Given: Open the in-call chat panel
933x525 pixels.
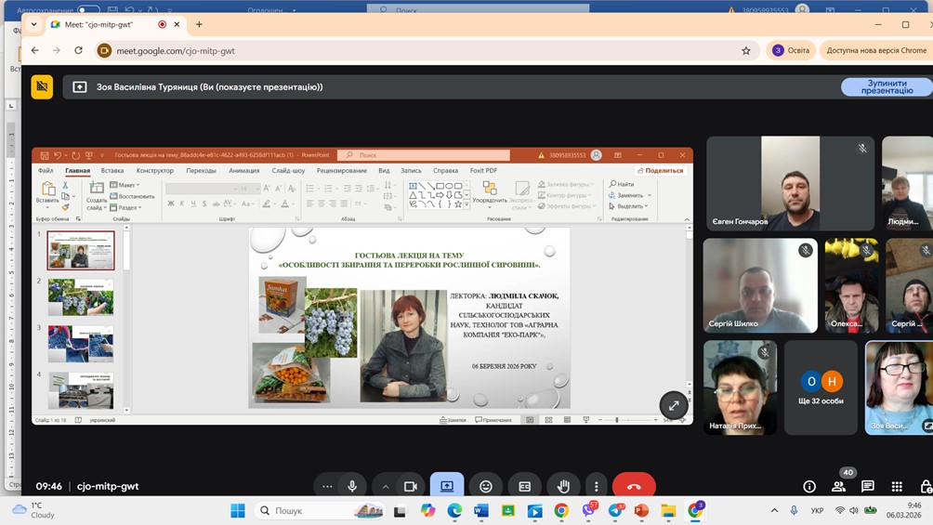Looking at the screenshot, I should click(x=868, y=486).
